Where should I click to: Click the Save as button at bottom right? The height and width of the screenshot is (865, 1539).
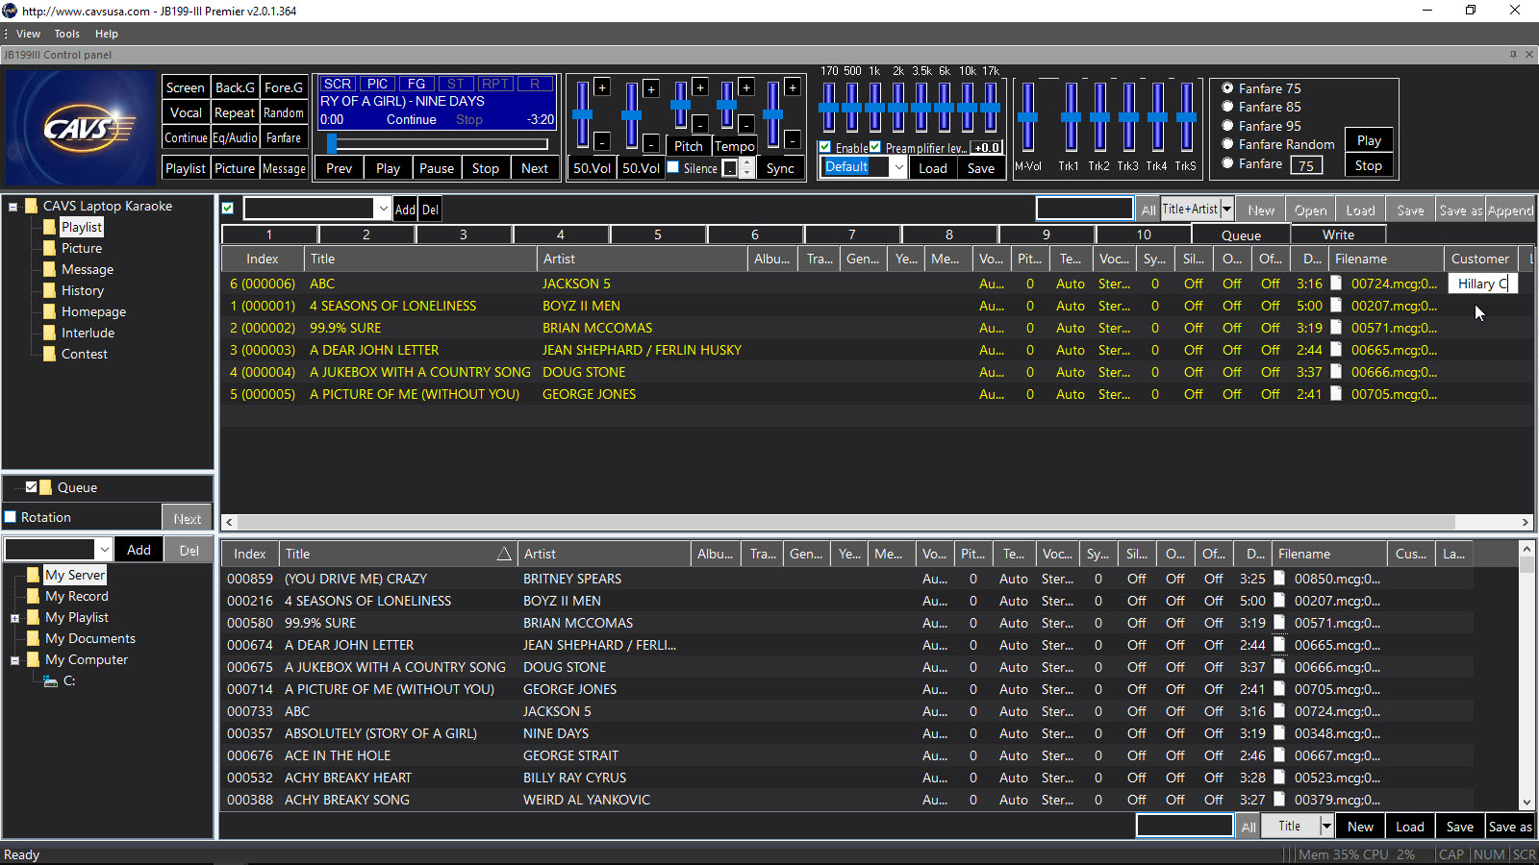click(1510, 827)
